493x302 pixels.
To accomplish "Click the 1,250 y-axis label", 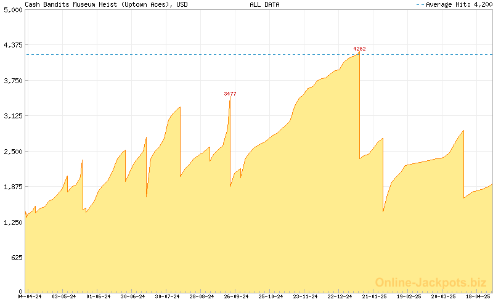I will (x=12, y=222).
